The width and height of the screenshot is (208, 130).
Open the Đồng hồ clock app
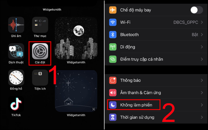point(16,77)
